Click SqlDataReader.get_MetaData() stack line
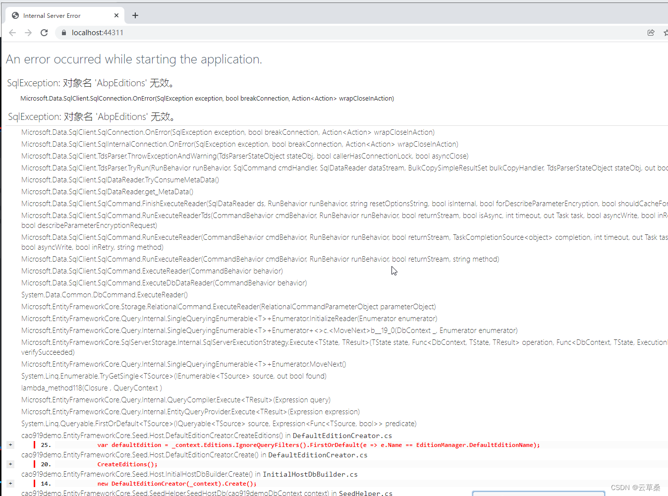Screen dimensions: 668x496 pos(107,192)
